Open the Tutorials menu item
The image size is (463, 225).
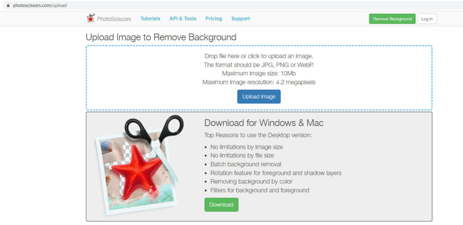coord(150,18)
